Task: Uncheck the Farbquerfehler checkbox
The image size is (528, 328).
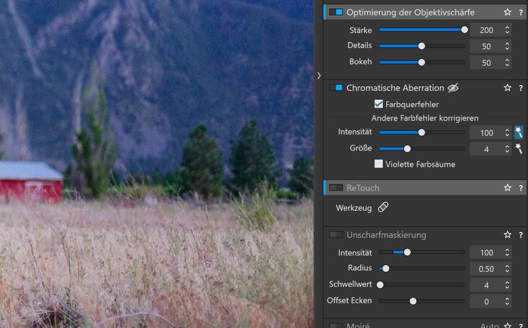Action: point(379,104)
